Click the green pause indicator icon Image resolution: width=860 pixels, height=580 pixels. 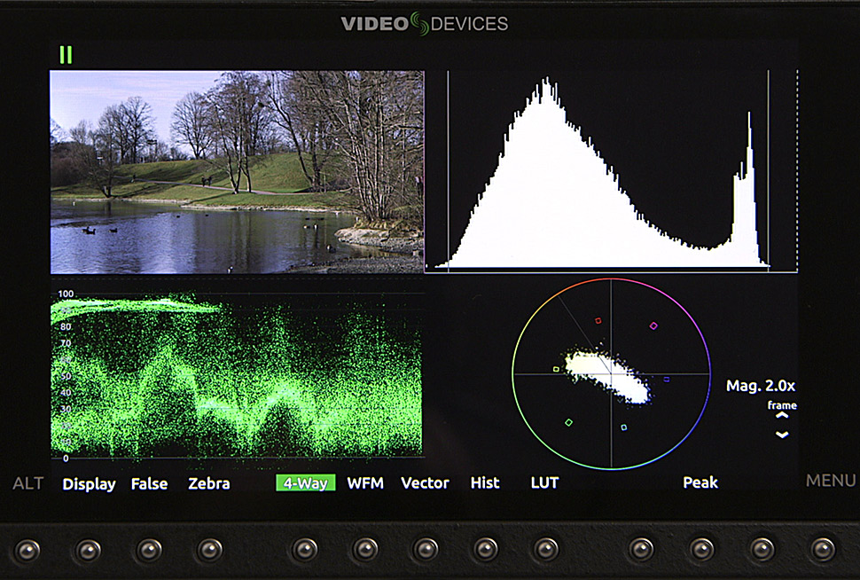[66, 55]
